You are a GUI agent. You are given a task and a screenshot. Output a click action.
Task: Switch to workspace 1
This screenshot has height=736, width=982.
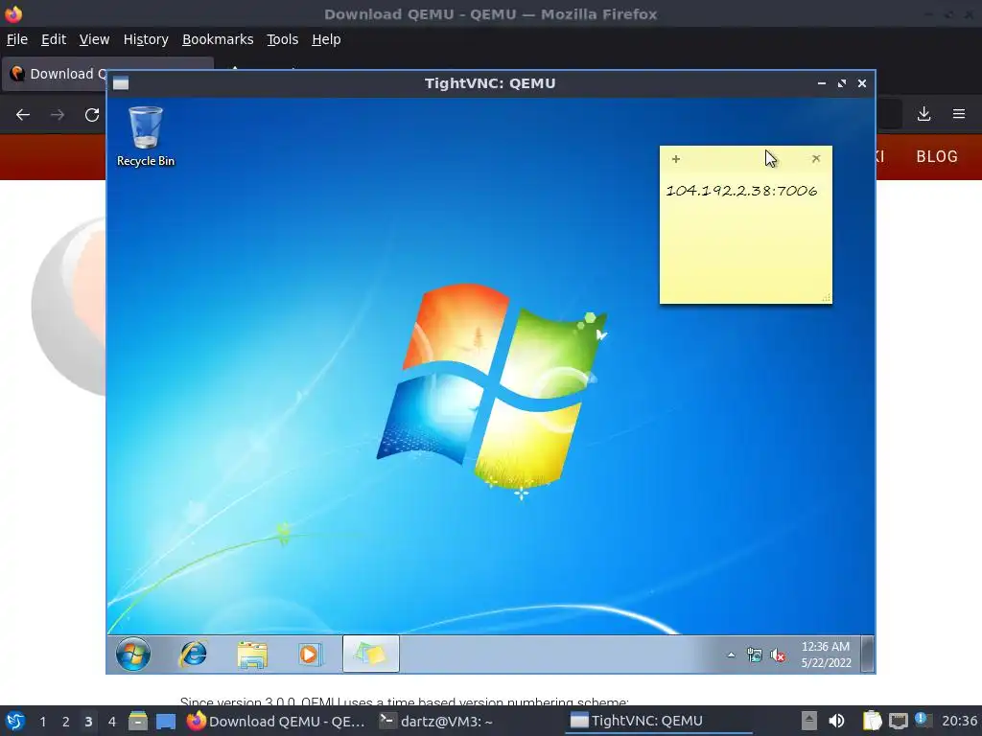[x=42, y=722]
